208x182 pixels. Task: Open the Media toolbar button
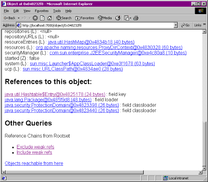(105, 18)
